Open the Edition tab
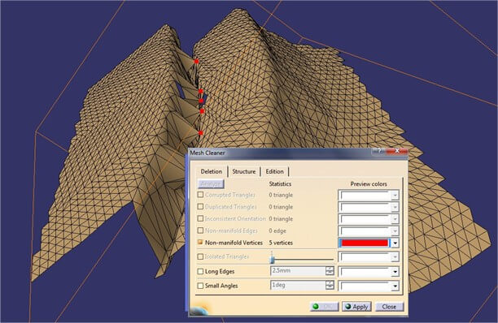Viewport: 498px width, 323px height. pyautogui.click(x=274, y=171)
